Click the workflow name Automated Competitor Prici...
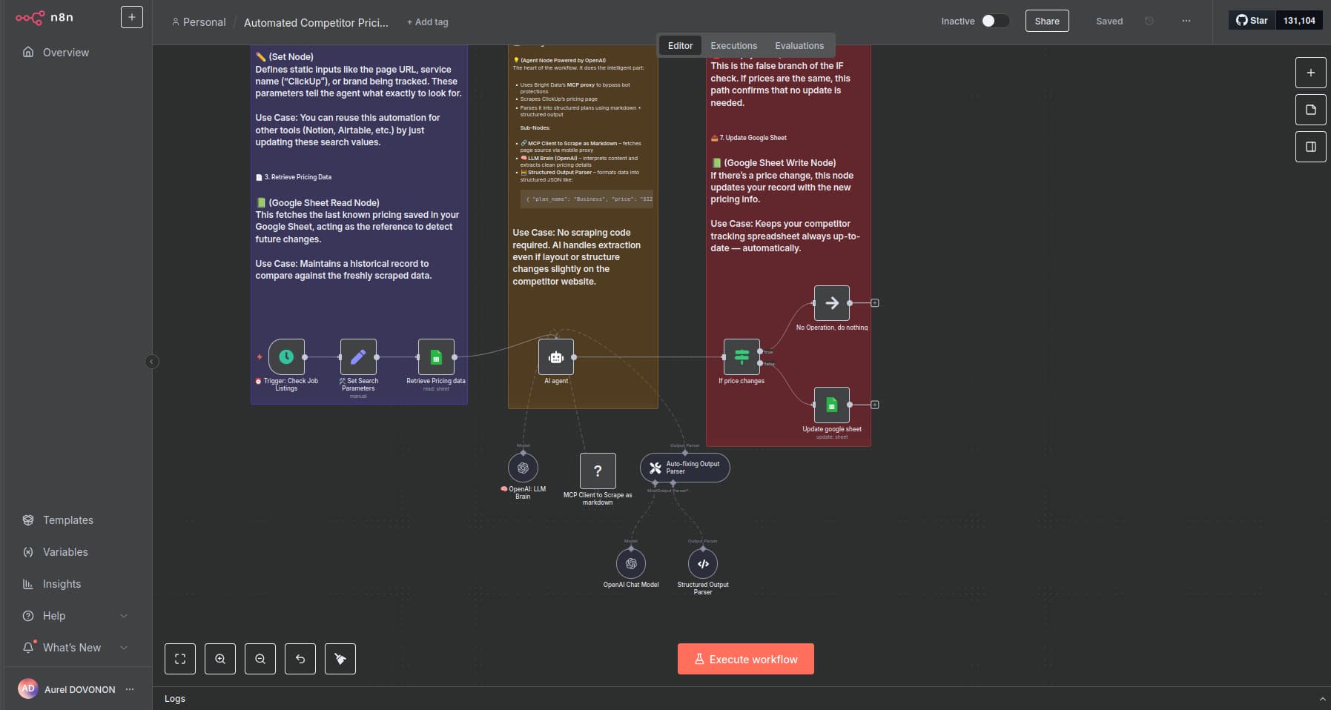This screenshot has height=710, width=1331. [x=316, y=22]
